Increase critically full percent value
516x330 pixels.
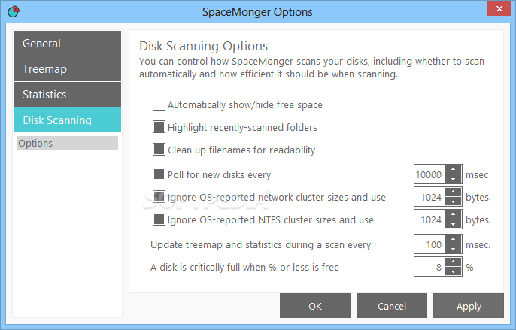pyautogui.click(x=453, y=262)
